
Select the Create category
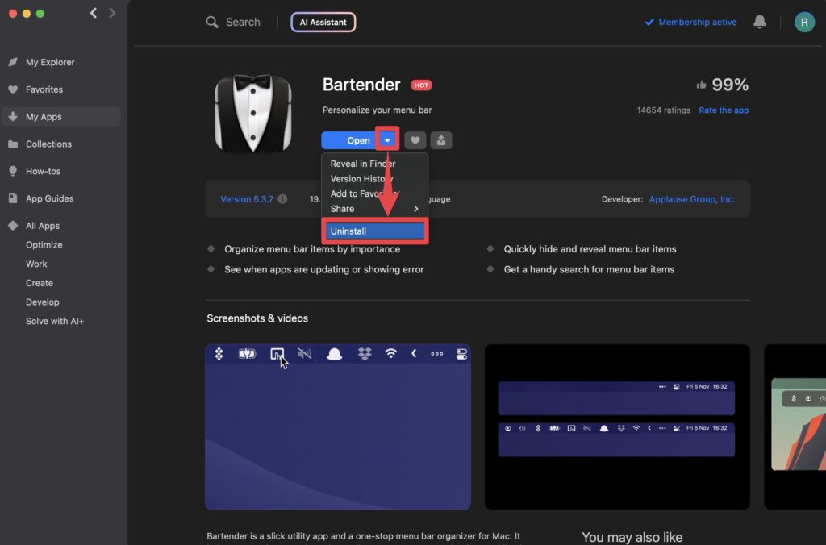[40, 283]
